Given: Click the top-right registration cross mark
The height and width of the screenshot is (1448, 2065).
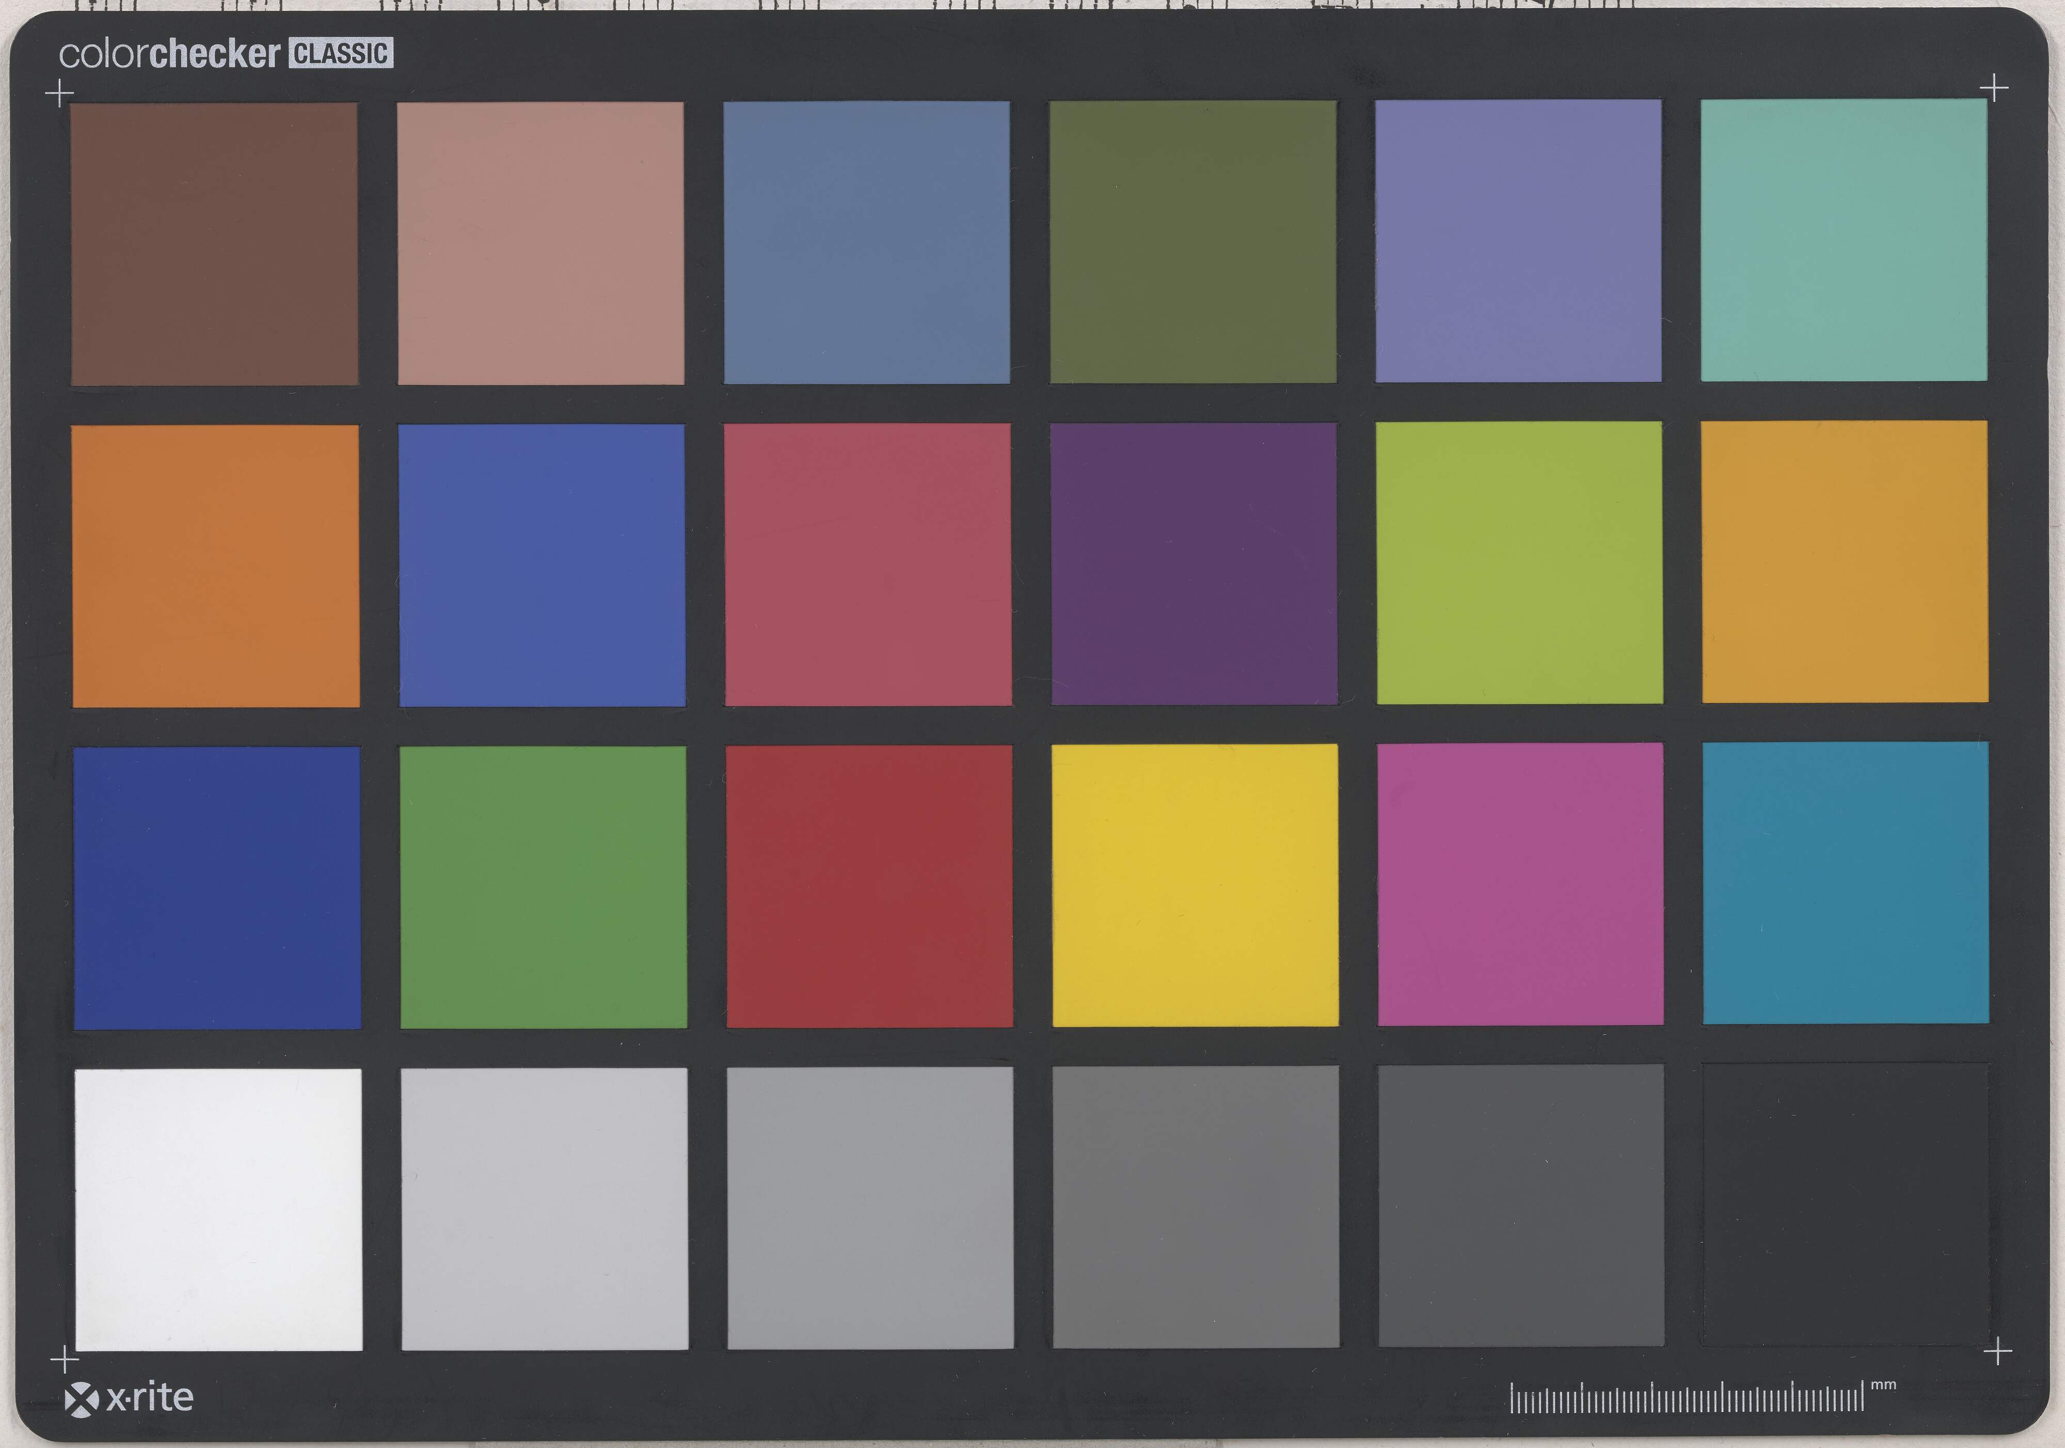Looking at the screenshot, I should point(1994,88).
